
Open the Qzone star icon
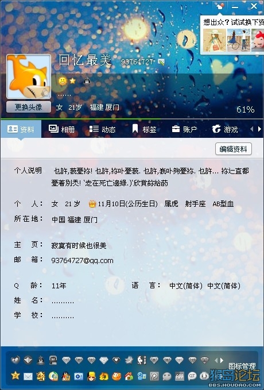pyautogui.click(x=15, y=375)
